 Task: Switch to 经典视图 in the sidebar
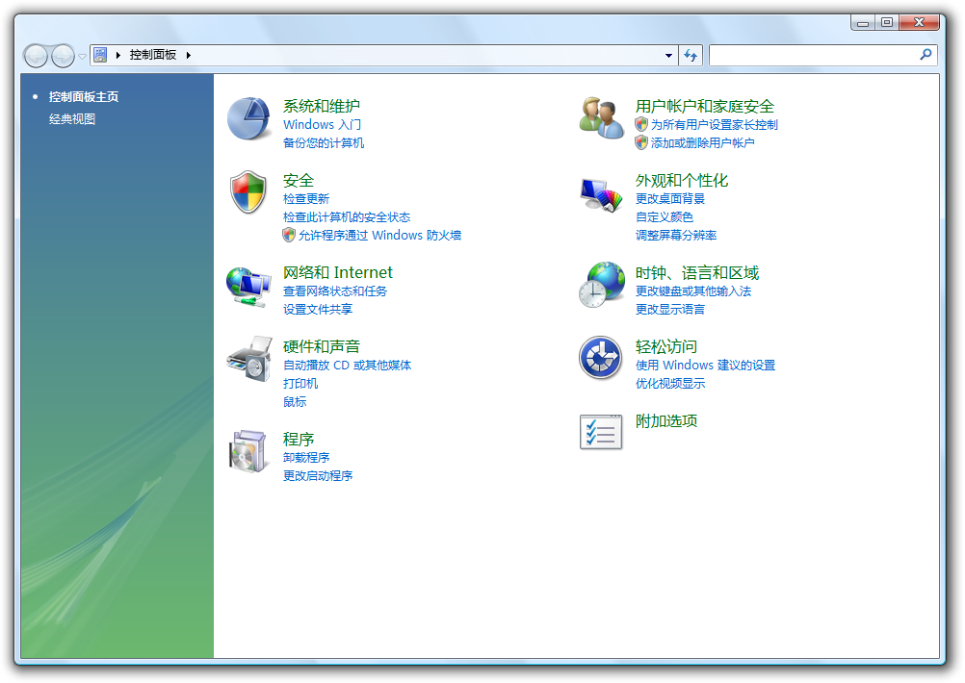(72, 118)
